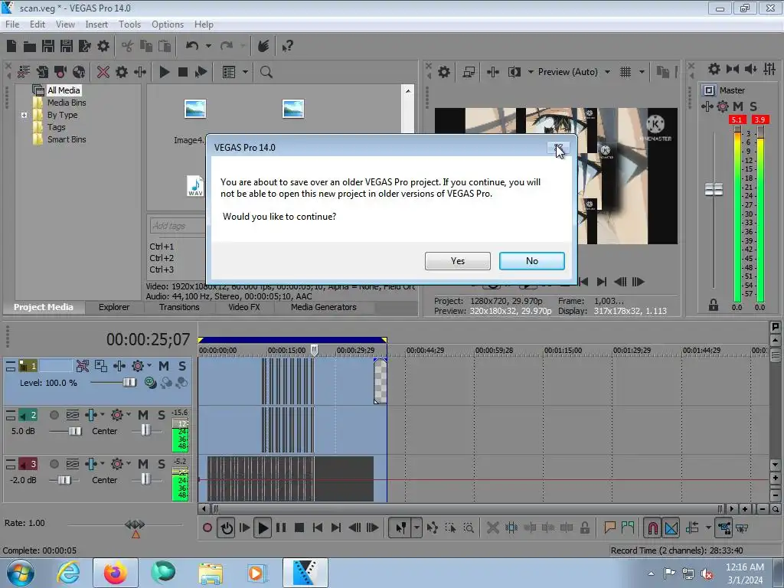The image size is (784, 588).
Task: Toggle Loop Playback button
Action: point(227,528)
